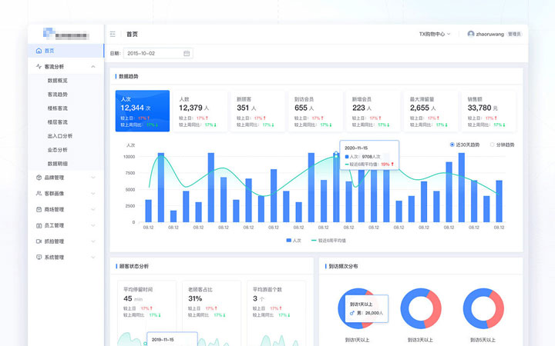The height and width of the screenshot is (346, 555).
Task: Expand the 客群画像 menu chevron
Action: tap(93, 194)
